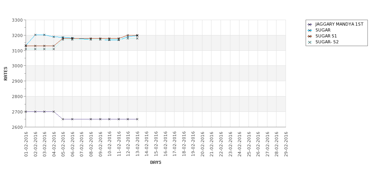Click the 3300 y-axis tick label
This screenshot has height=169, width=384.
coord(17,20)
